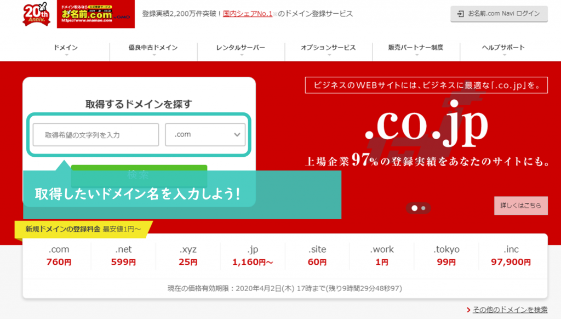Click the 新規ドメインの登録料金 yellow label
The width and height of the screenshot is (561, 319).
point(83,229)
